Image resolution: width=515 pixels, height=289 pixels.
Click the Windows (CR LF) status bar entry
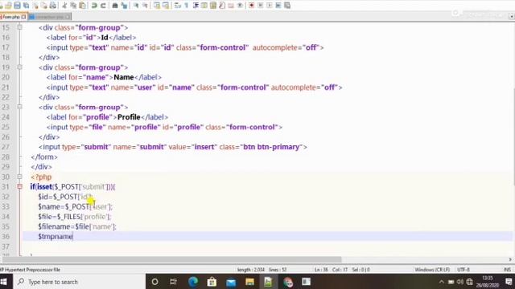pyautogui.click(x=432, y=270)
